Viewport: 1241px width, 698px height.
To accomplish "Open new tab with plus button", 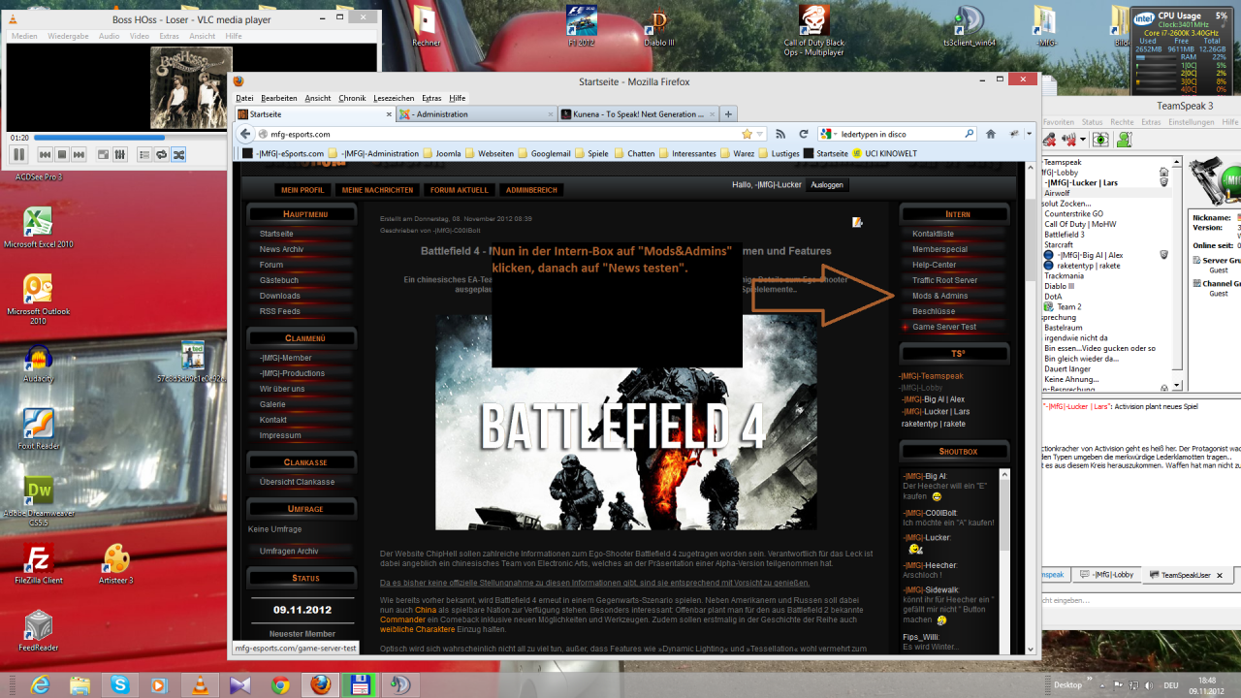I will (727, 114).
